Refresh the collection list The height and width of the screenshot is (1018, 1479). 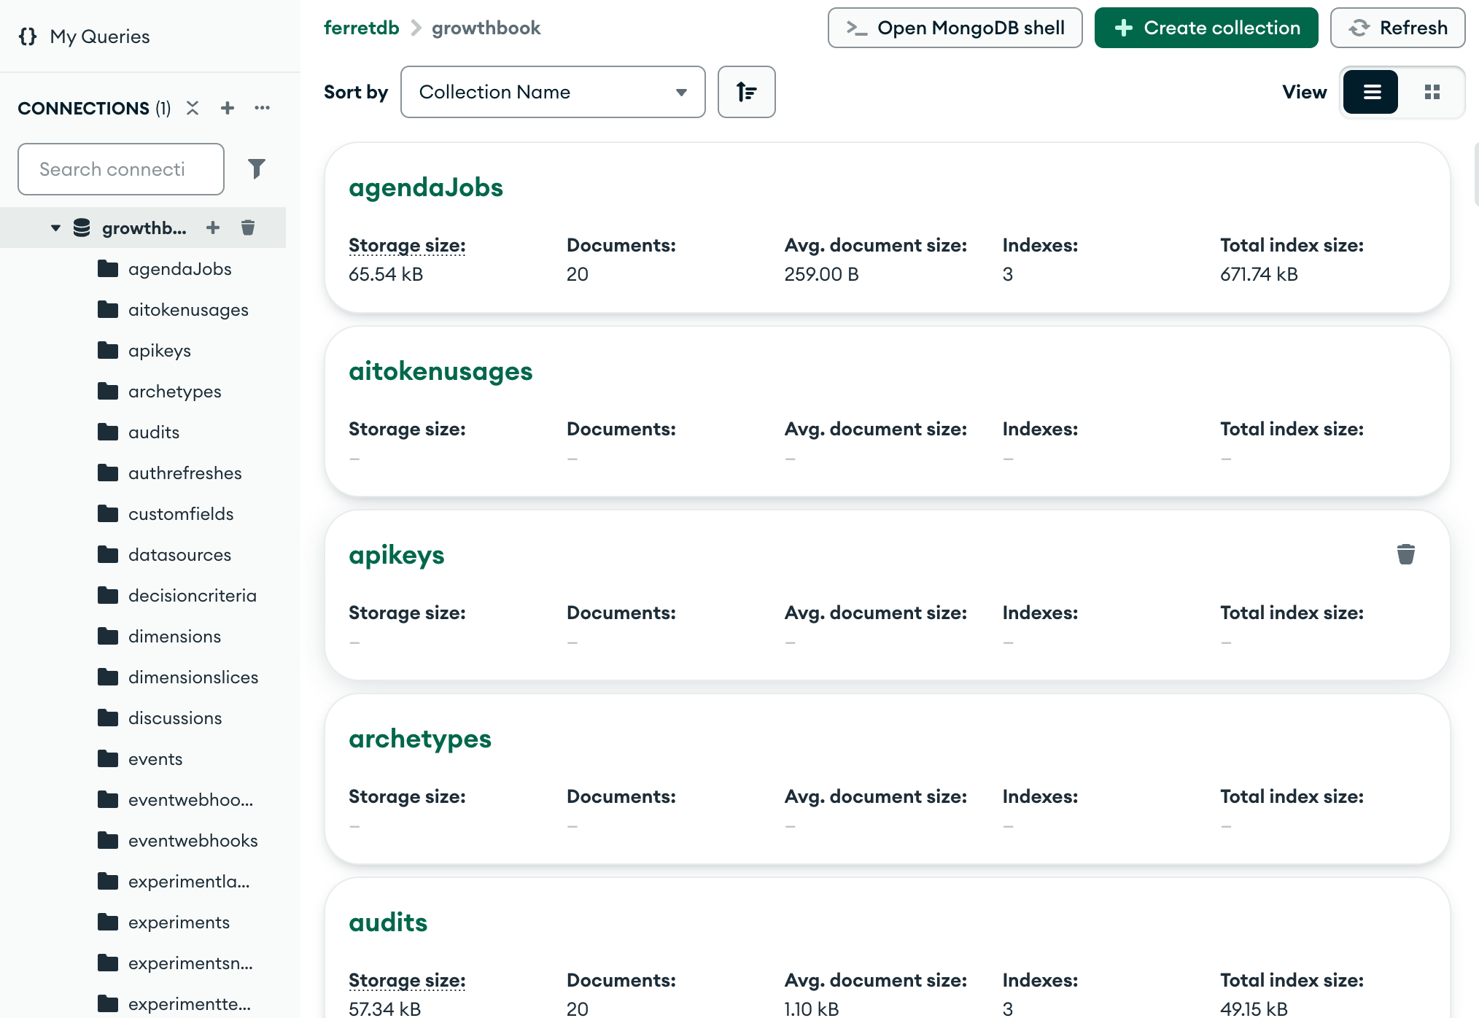(x=1397, y=28)
